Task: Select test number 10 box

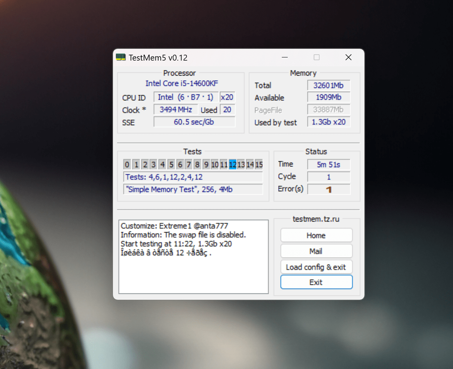Action: pyautogui.click(x=215, y=164)
